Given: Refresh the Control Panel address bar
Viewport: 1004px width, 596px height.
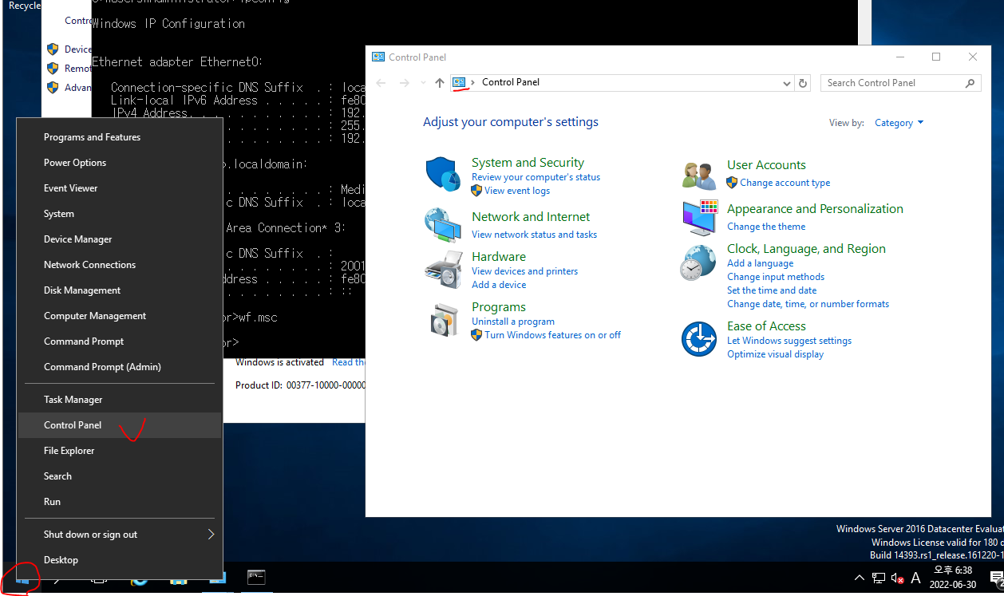Looking at the screenshot, I should pyautogui.click(x=803, y=83).
